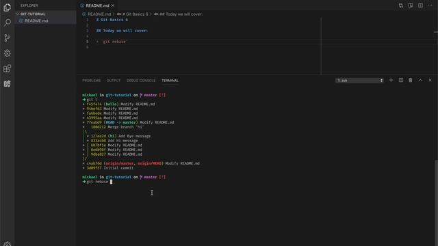438x246 pixels.
Task: Click the 'git rebase' command prompt line
Action: tap(97, 182)
